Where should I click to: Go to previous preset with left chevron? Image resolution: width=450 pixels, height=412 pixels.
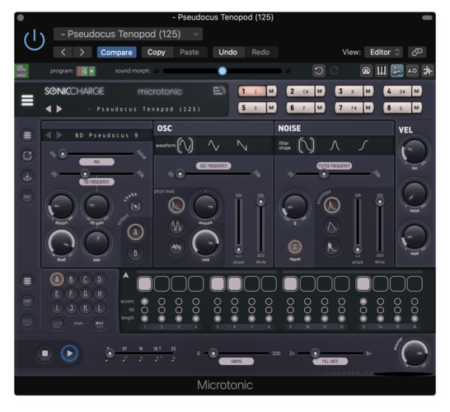[63, 52]
